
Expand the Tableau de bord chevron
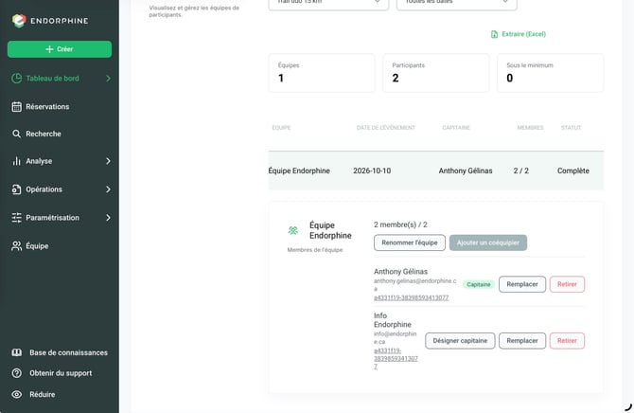tap(108, 78)
